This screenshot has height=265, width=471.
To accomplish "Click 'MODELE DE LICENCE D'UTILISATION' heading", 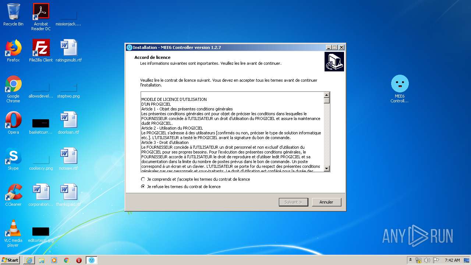I will (174, 99).
